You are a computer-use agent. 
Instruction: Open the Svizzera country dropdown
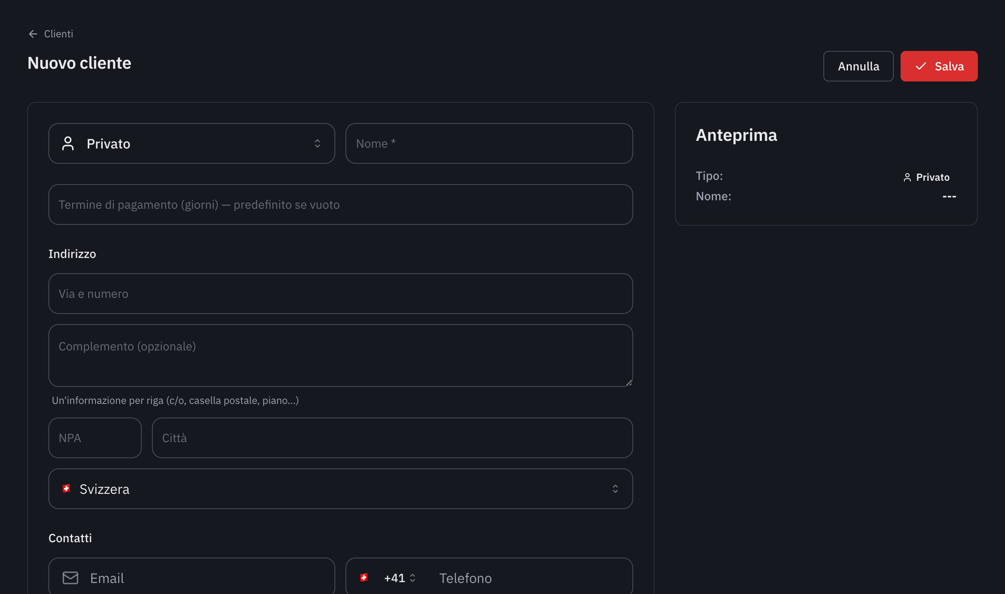pyautogui.click(x=340, y=489)
